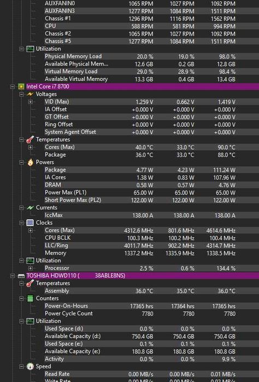Select the Available Physical Mem... row
This screenshot has width=259, height=382.
coord(151,64)
